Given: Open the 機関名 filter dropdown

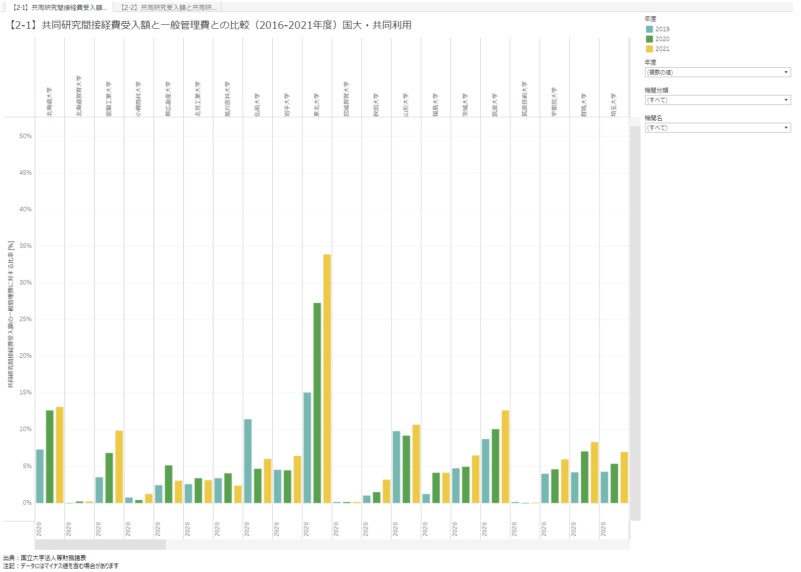Looking at the screenshot, I should 717,128.
